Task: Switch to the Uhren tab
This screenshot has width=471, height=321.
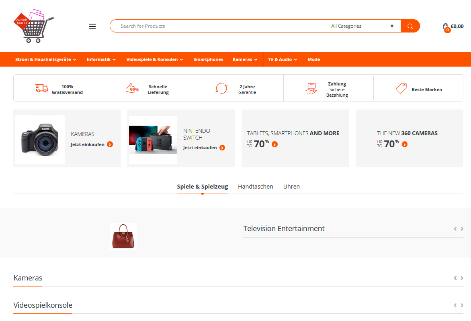Action: pos(291,187)
